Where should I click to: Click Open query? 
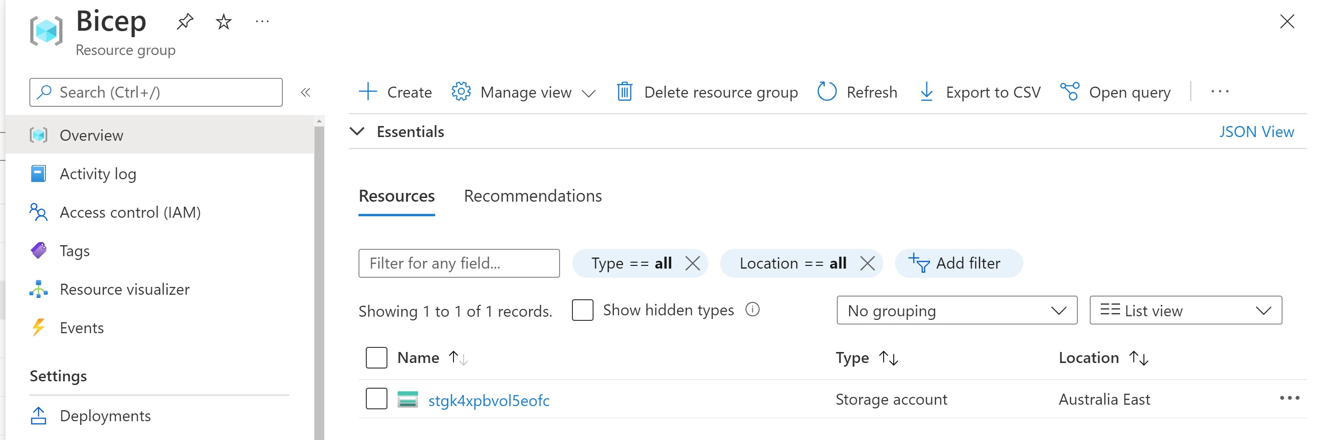pyautogui.click(x=1116, y=92)
